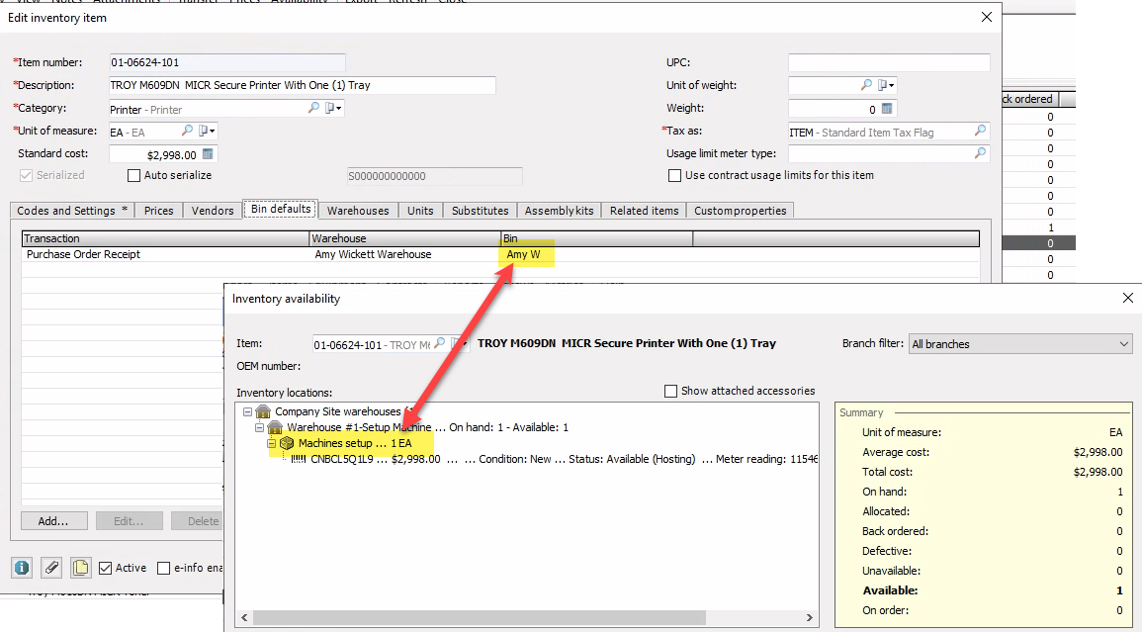Image resolution: width=1142 pixels, height=632 pixels.
Task: Switch to the Prices tab
Action: click(158, 211)
